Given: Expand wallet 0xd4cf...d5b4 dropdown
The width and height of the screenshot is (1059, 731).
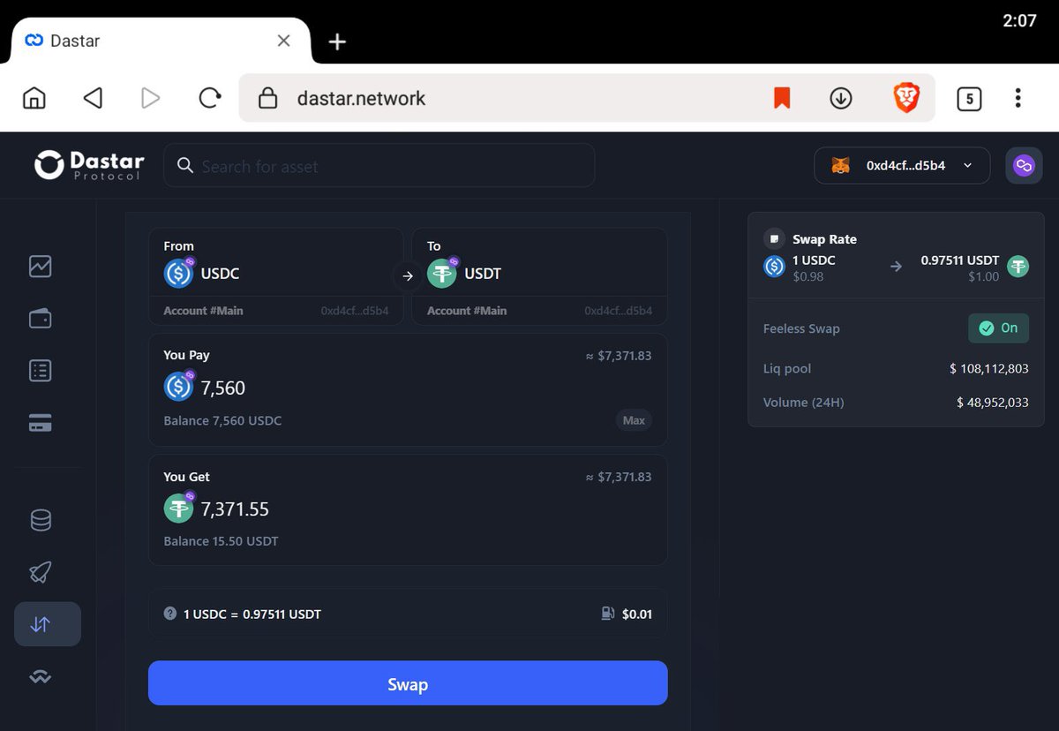Looking at the screenshot, I should pos(902,165).
